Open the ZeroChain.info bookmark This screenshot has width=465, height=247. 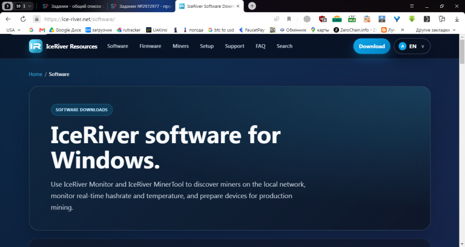point(355,30)
